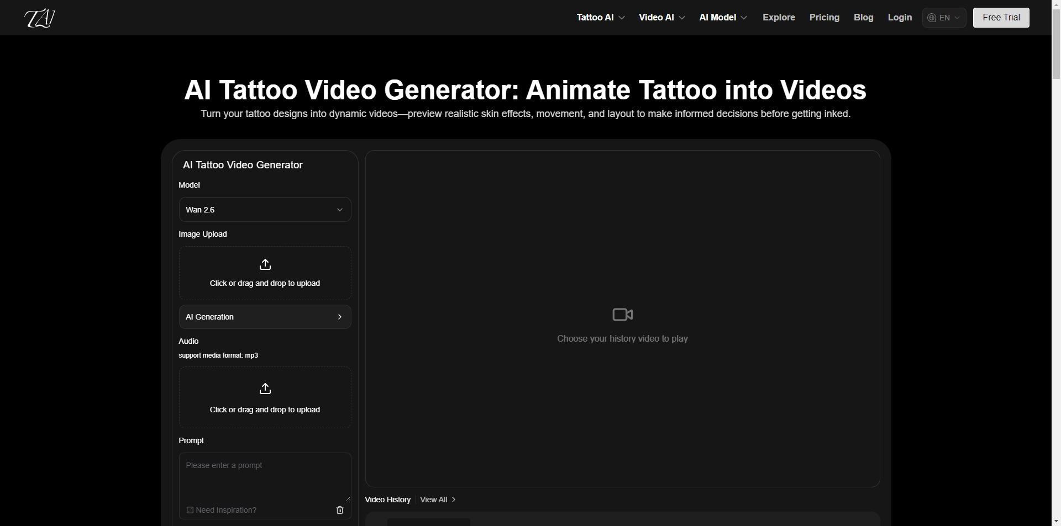The width and height of the screenshot is (1061, 526).
Task: Click the video camera placeholder icon
Action: (x=623, y=315)
